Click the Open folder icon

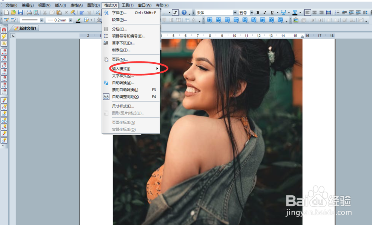[13, 13]
